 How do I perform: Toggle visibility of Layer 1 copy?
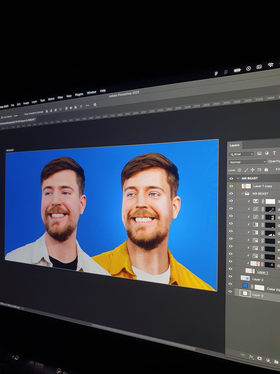click(x=231, y=186)
